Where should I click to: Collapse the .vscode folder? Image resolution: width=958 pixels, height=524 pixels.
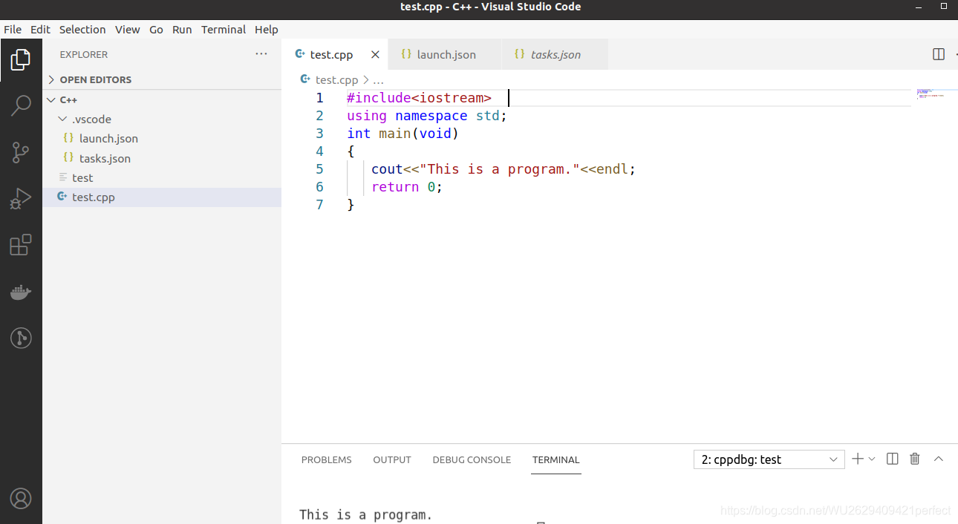pyautogui.click(x=162, y=119)
